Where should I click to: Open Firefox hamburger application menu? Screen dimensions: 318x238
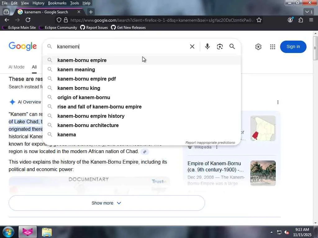(x=311, y=20)
